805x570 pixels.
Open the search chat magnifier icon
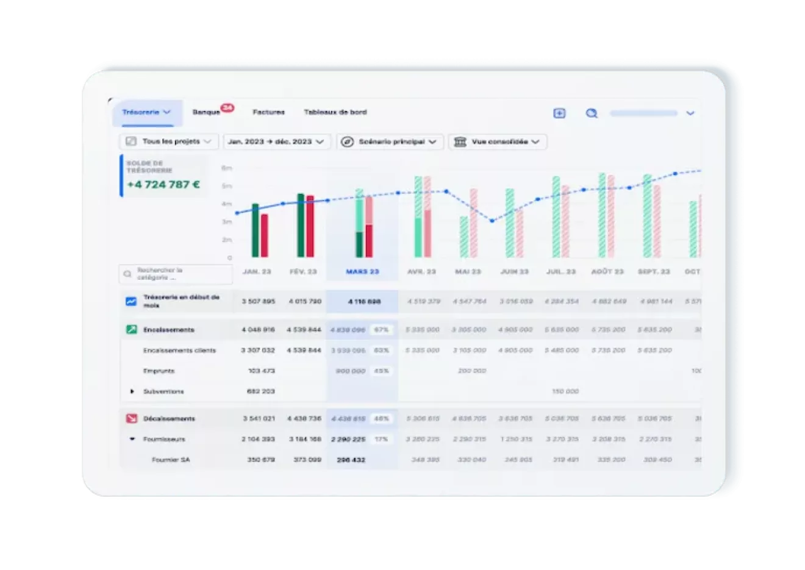click(x=592, y=113)
